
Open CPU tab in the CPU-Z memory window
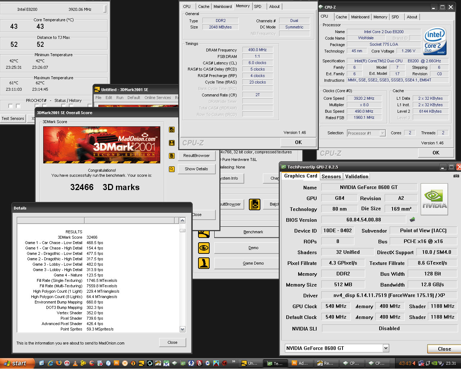[187, 6]
